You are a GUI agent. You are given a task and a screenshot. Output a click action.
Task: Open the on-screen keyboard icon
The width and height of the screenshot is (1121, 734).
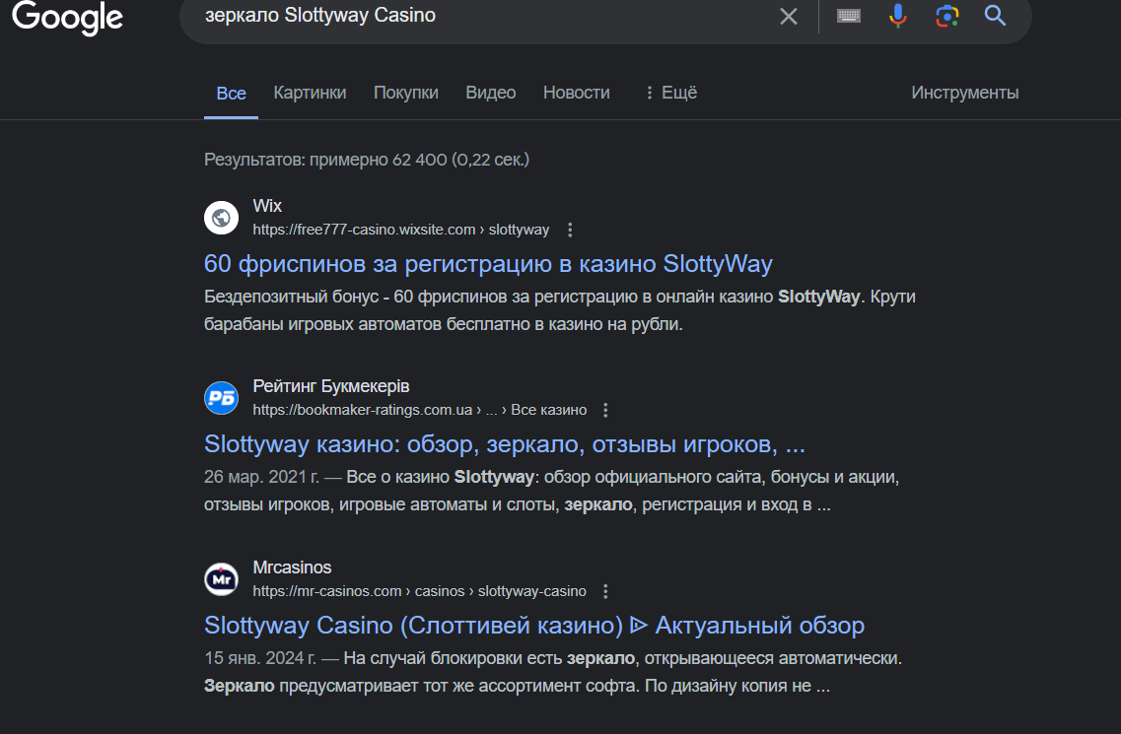849,16
